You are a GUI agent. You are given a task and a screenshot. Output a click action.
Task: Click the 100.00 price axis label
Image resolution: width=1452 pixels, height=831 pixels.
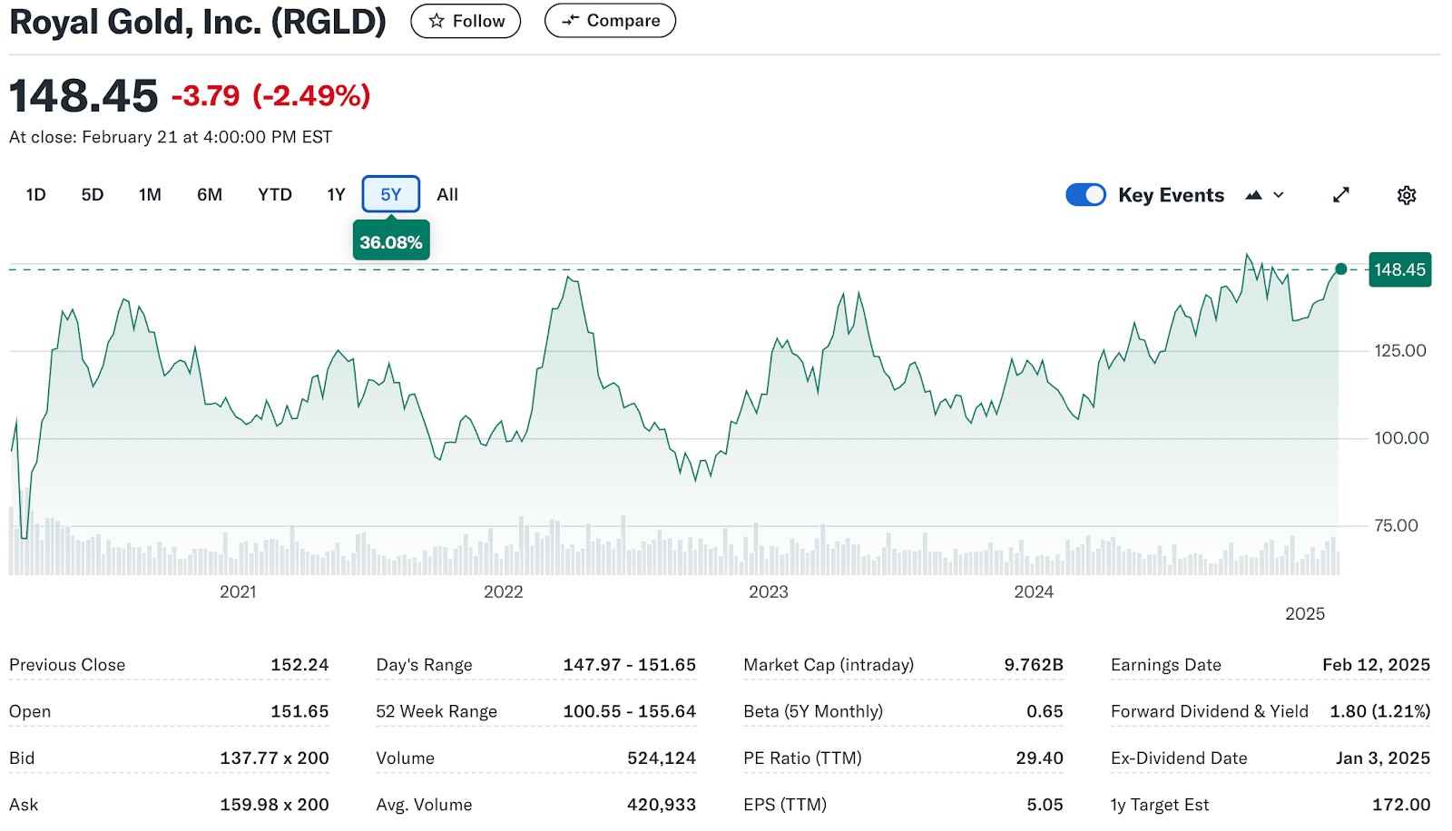[1401, 438]
